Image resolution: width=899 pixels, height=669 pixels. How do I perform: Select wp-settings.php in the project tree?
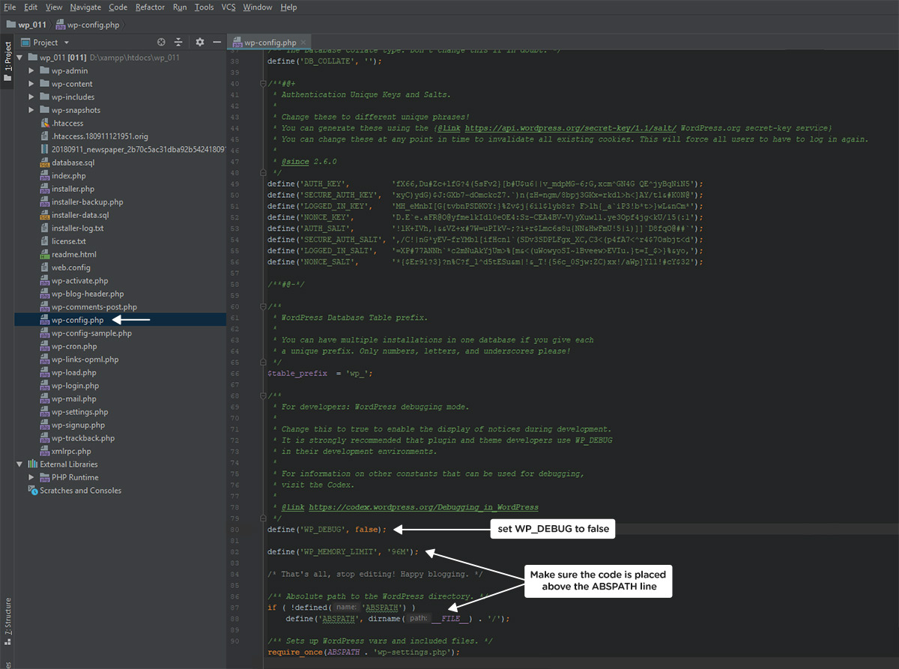pos(79,412)
